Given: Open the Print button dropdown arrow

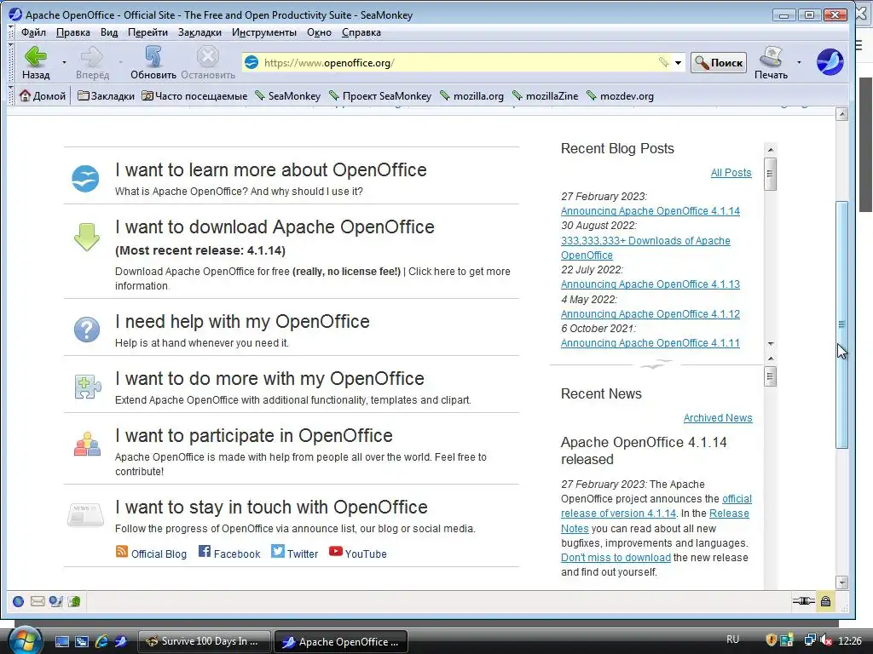Looking at the screenshot, I should (x=799, y=62).
